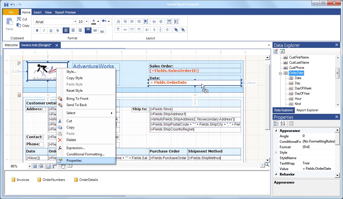The width and height of the screenshot is (343, 199).
Task: Collapse the OrderDate tree node
Action: coord(280,73)
